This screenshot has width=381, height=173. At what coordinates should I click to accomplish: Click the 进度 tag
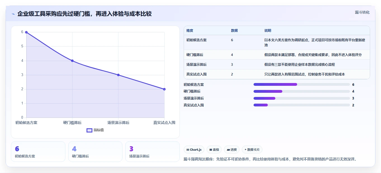[232, 150]
